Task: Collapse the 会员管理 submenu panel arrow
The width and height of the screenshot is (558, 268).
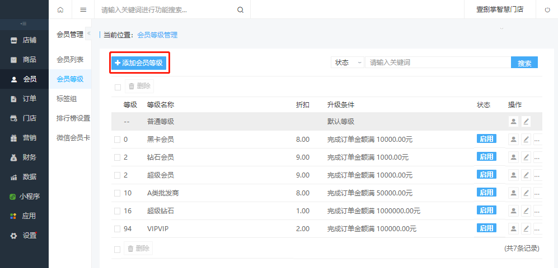Action: tap(88, 33)
